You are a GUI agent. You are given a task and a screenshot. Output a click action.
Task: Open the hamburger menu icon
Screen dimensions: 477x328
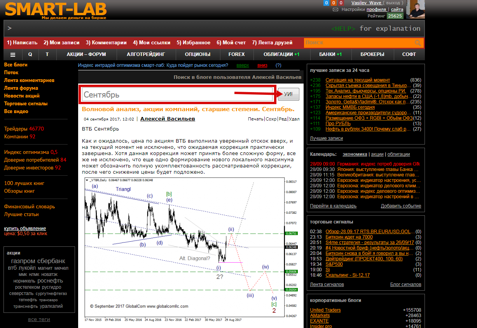click(13, 54)
